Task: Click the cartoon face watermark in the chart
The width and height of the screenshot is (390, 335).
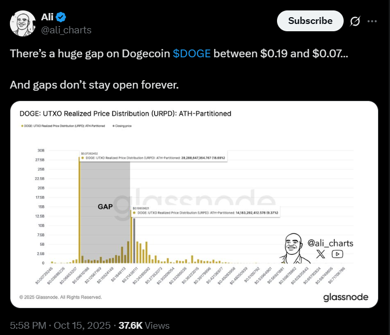Action: point(293,248)
